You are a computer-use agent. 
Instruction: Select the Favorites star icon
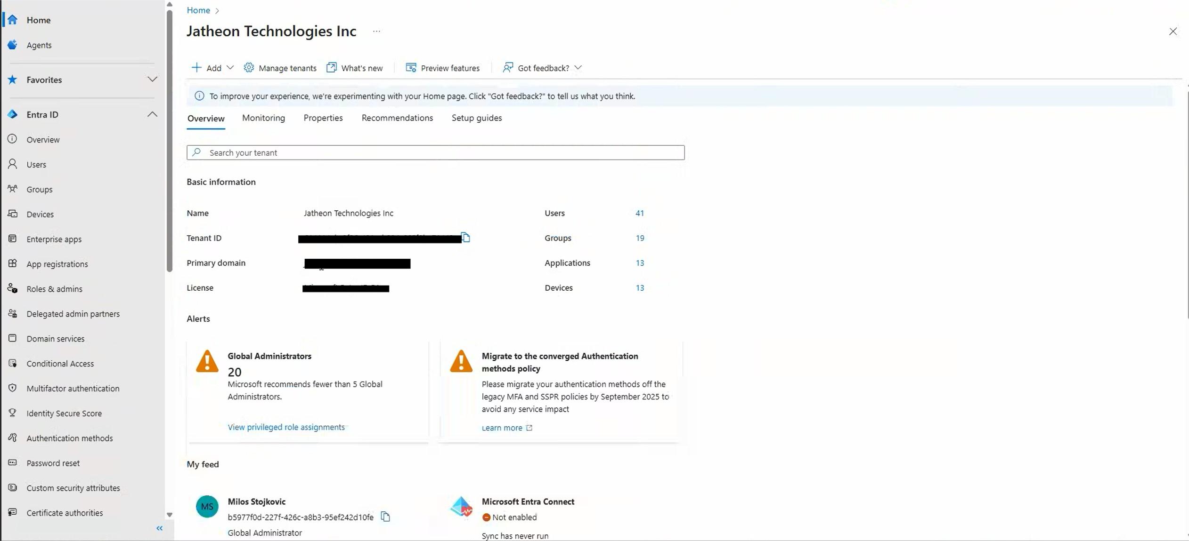[x=13, y=80]
